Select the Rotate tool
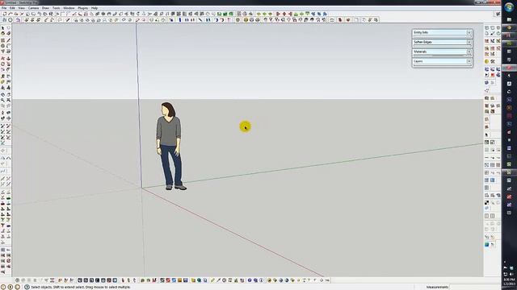The image size is (517, 290). 3,64
